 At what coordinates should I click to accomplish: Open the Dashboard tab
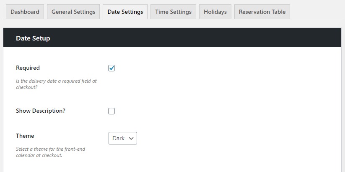(25, 12)
